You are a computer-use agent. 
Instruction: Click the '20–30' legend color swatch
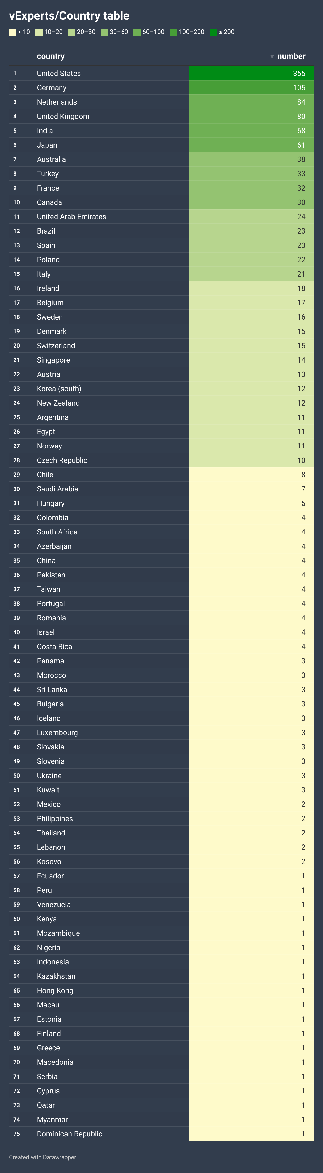coord(71,32)
